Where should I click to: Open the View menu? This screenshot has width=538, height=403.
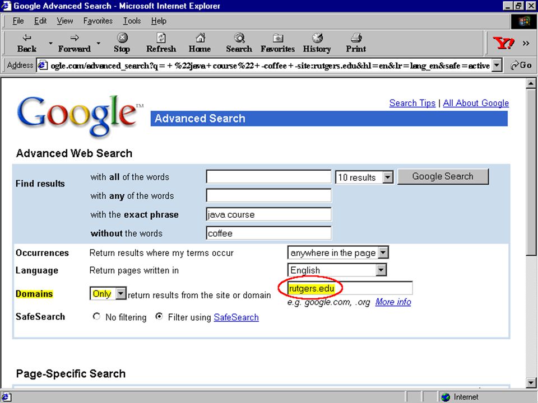coord(65,21)
